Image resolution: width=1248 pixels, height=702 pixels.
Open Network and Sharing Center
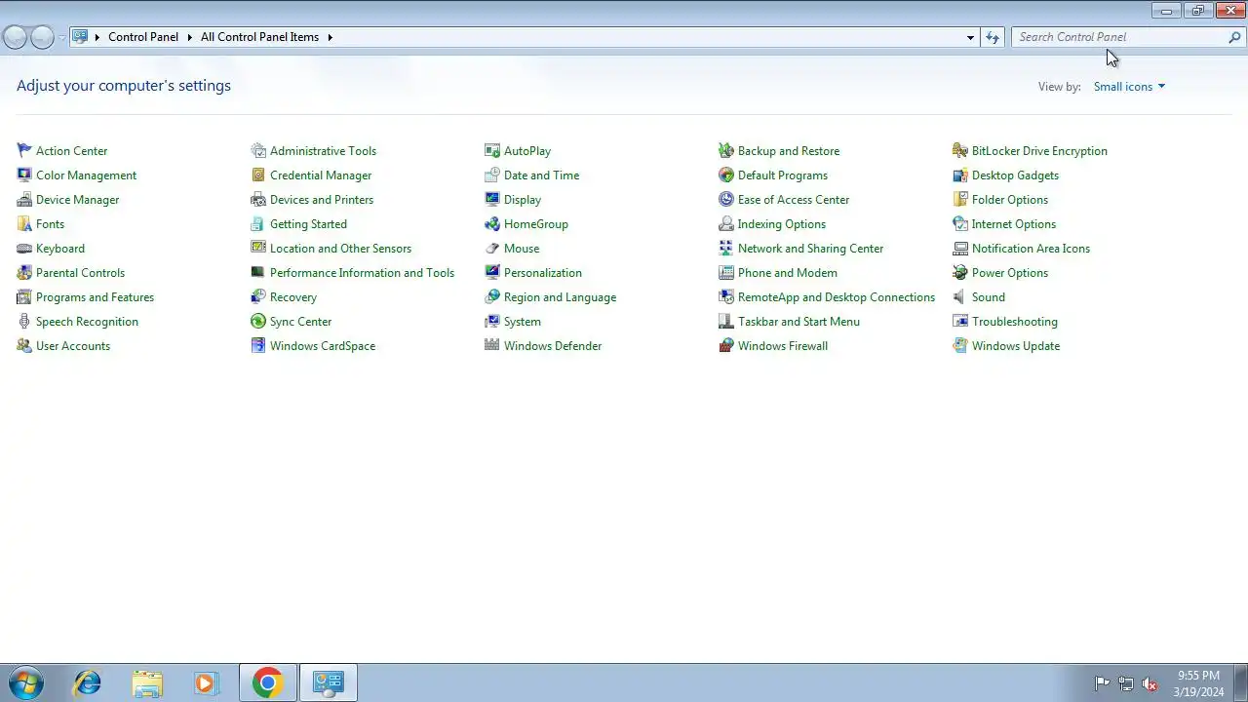pos(810,248)
